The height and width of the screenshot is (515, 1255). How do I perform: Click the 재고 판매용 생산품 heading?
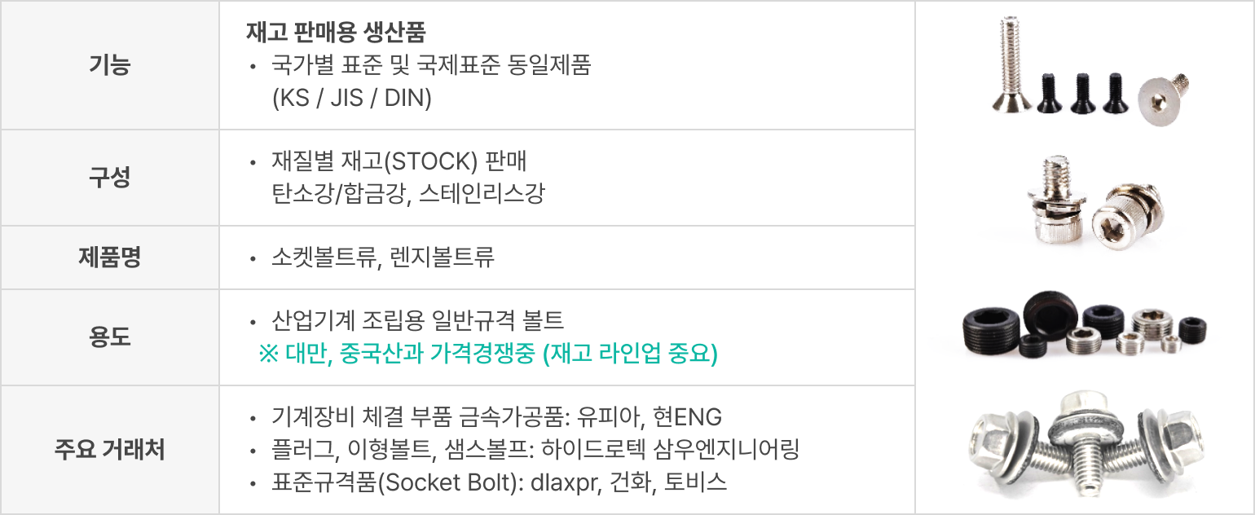[x=337, y=33]
